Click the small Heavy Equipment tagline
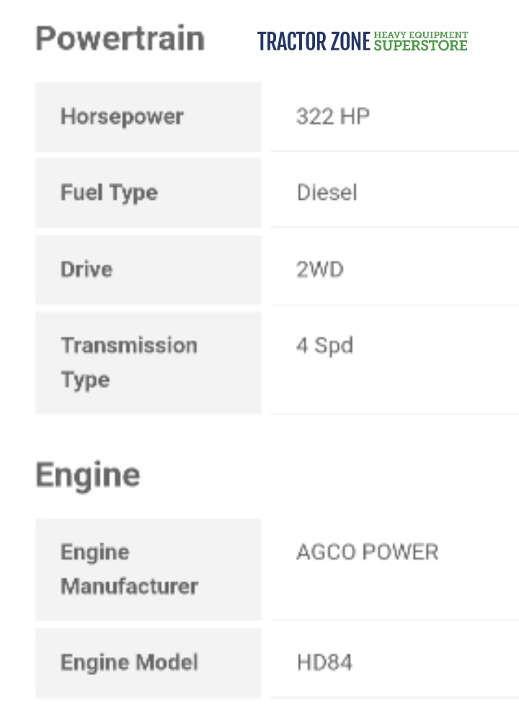This screenshot has height=717, width=519. [421, 35]
